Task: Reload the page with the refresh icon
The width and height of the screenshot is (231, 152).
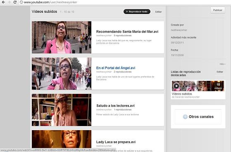Action: pyautogui.click(x=15, y=2)
